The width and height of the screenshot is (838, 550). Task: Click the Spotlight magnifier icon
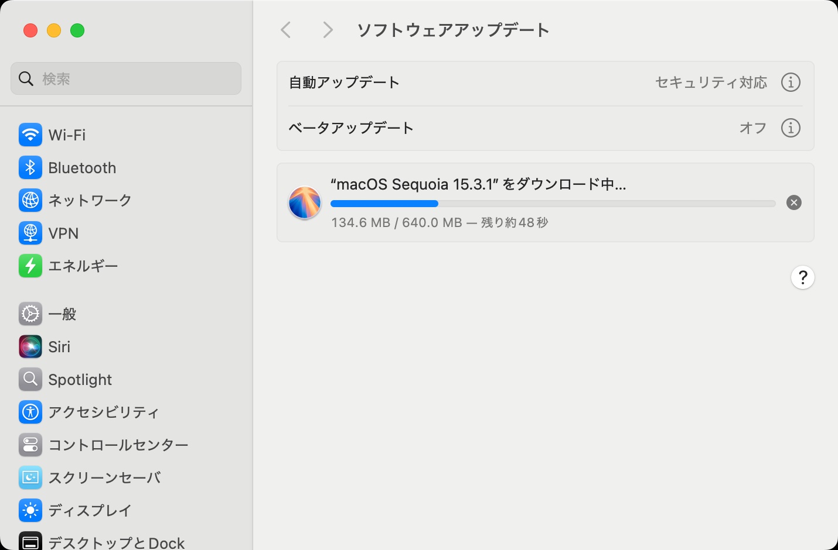point(30,380)
